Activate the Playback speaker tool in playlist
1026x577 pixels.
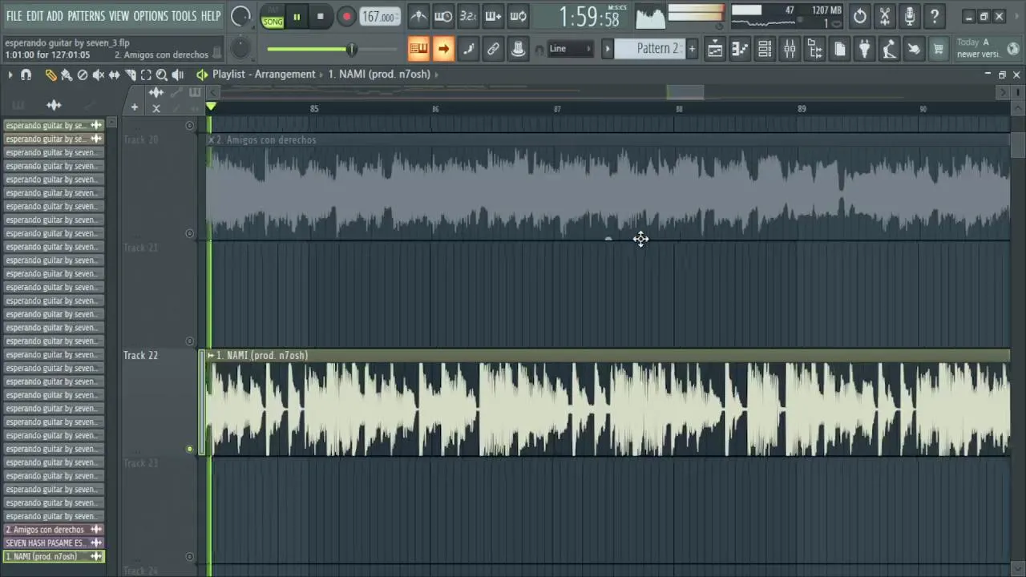tap(178, 75)
